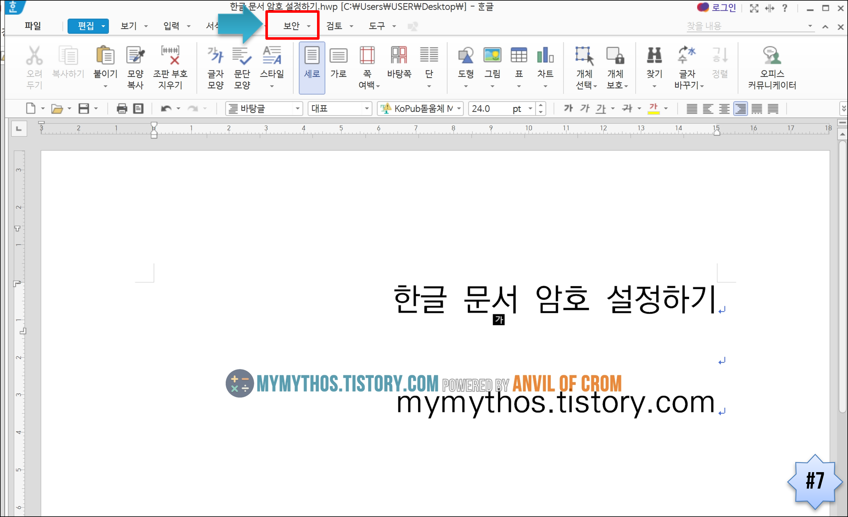Open the 파일 (File) menu
Viewport: 848px width, 517px height.
pyautogui.click(x=33, y=26)
